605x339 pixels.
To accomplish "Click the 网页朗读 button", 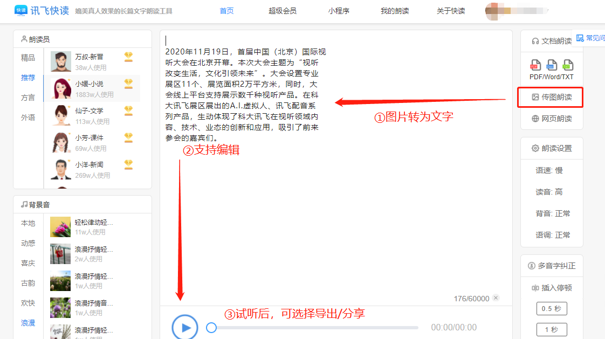I will (x=552, y=119).
